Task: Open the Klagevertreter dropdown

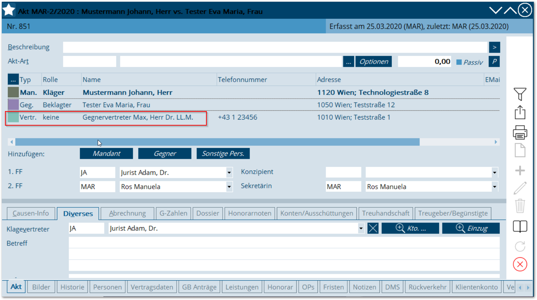Action: pos(361,229)
